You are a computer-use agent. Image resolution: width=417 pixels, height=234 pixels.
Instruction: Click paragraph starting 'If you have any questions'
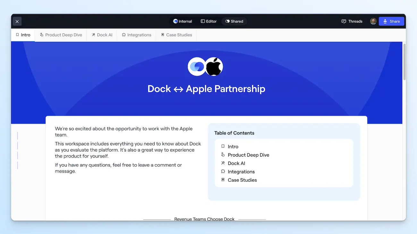(x=118, y=168)
